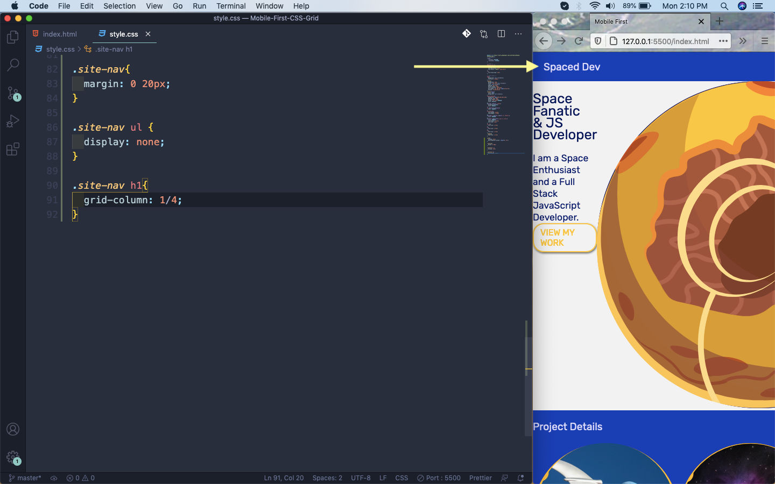The image size is (775, 484).
Task: Split the editor to the right
Action: point(501,34)
